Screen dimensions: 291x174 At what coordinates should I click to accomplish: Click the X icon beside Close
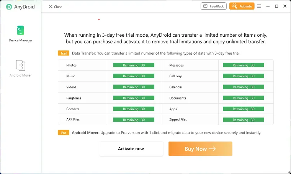51,7
